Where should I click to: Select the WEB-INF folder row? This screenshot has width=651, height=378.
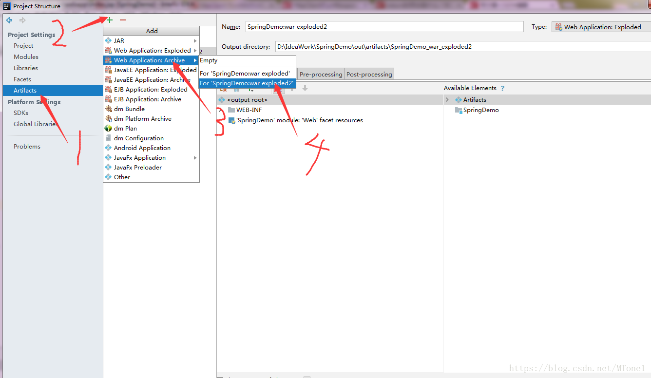330,110
